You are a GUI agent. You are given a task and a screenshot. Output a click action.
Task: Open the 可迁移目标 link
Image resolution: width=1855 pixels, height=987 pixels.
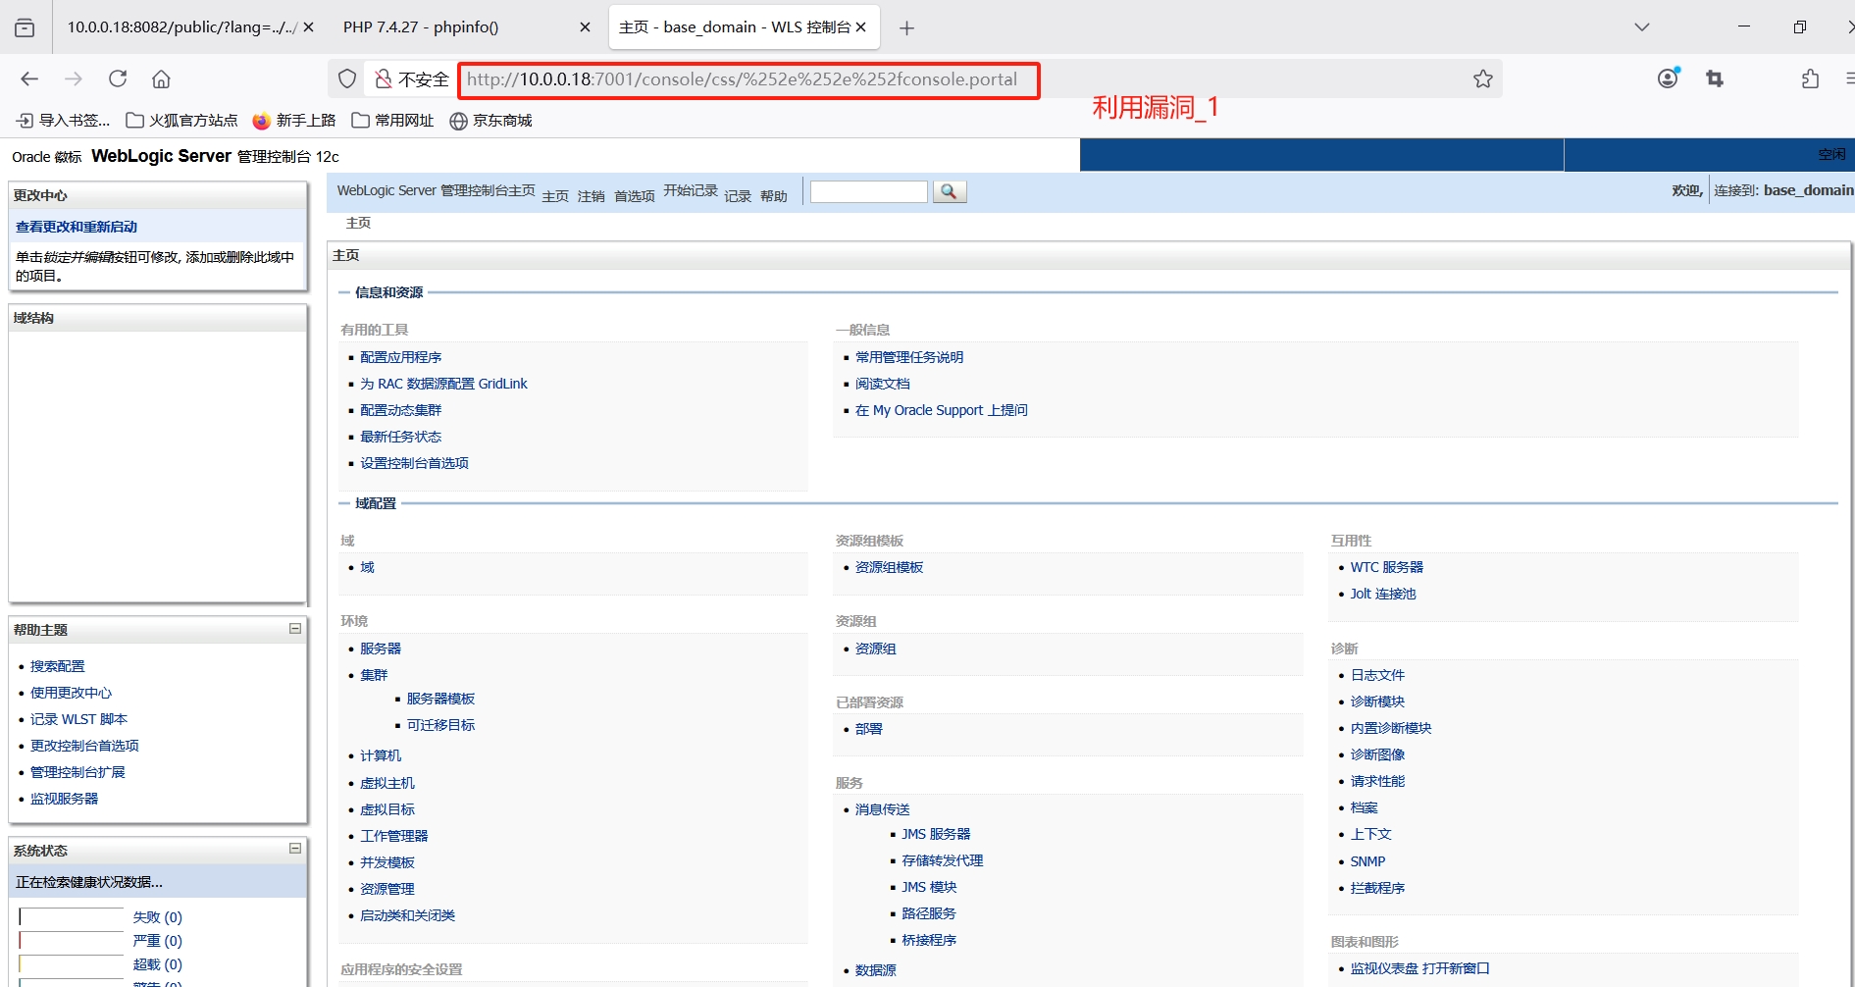440,725
